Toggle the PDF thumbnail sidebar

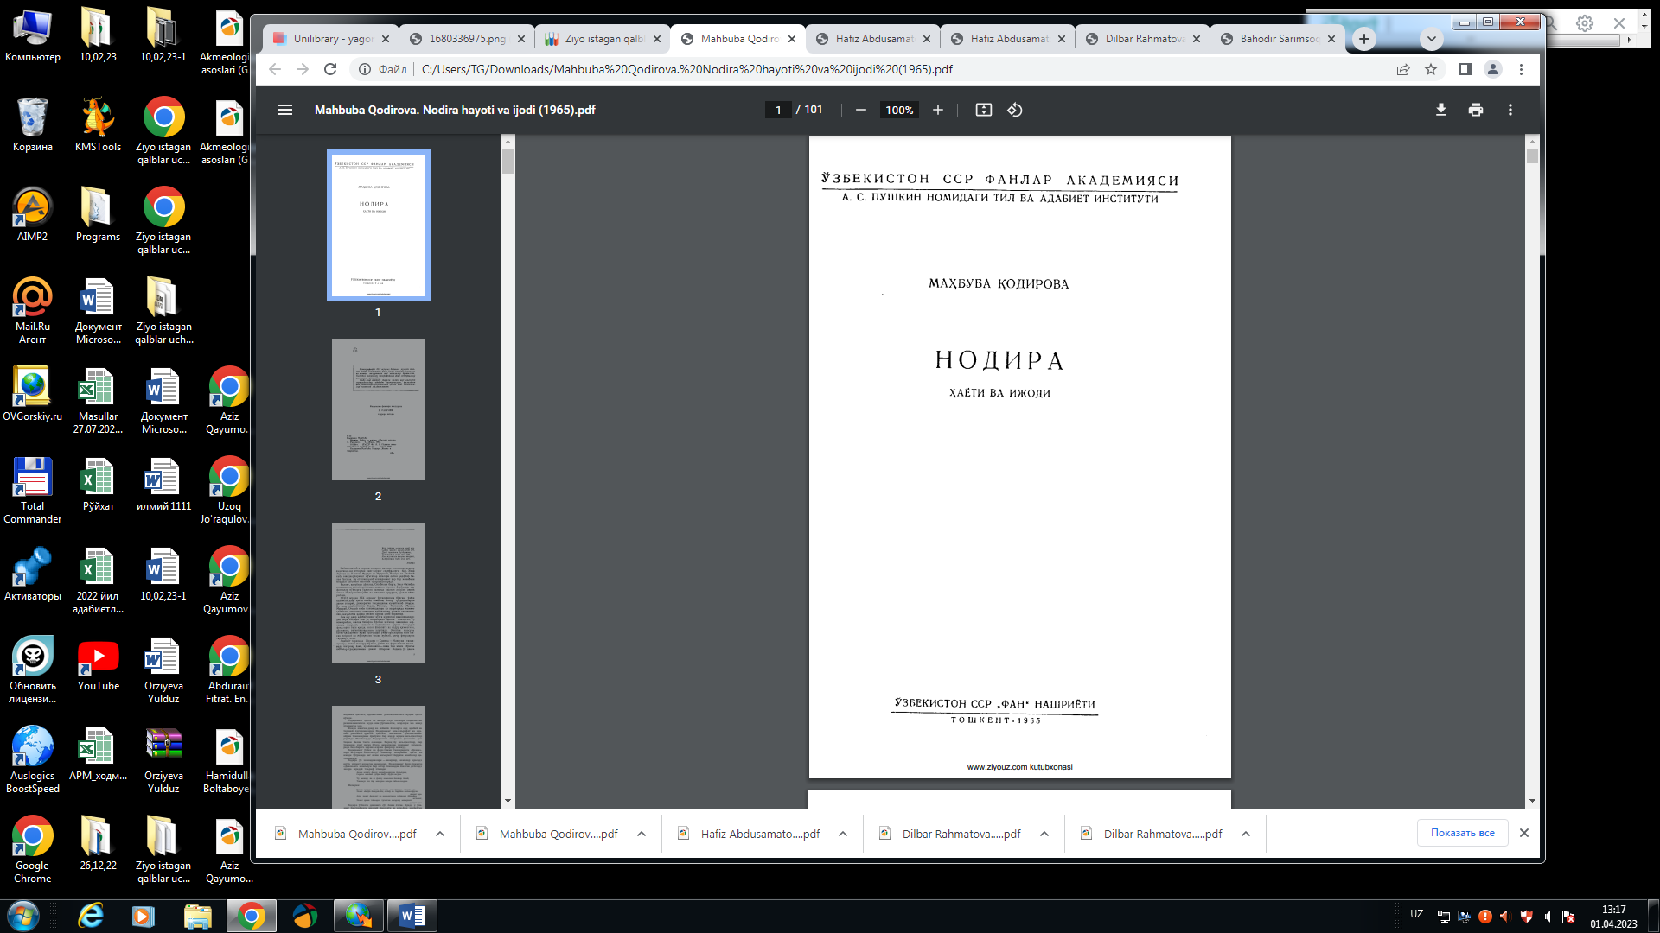[x=285, y=110]
